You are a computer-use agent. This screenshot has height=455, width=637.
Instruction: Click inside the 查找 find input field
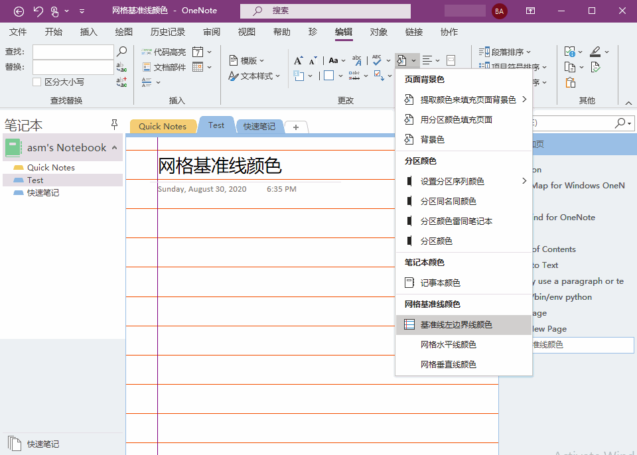(73, 52)
